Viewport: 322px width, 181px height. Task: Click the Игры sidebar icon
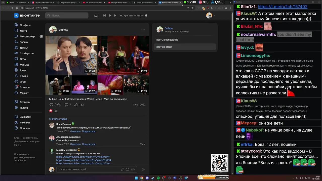(16, 82)
